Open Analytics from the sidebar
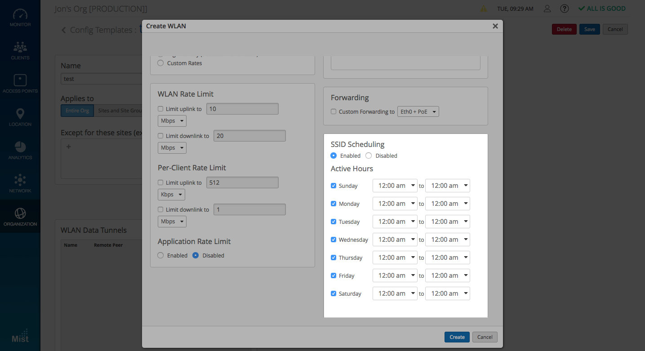Viewport: 645px width, 351px height. click(x=20, y=151)
